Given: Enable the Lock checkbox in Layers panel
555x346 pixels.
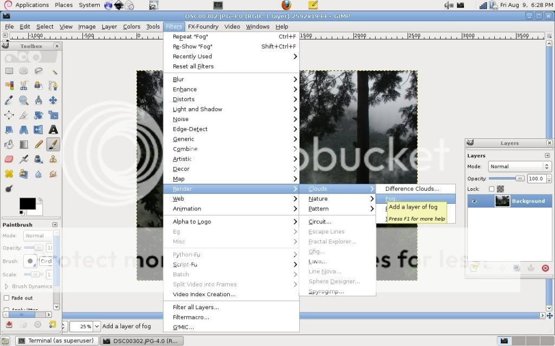Looking at the screenshot, I should click(492, 189).
